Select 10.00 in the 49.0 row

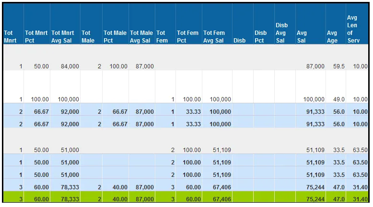[x=360, y=99]
